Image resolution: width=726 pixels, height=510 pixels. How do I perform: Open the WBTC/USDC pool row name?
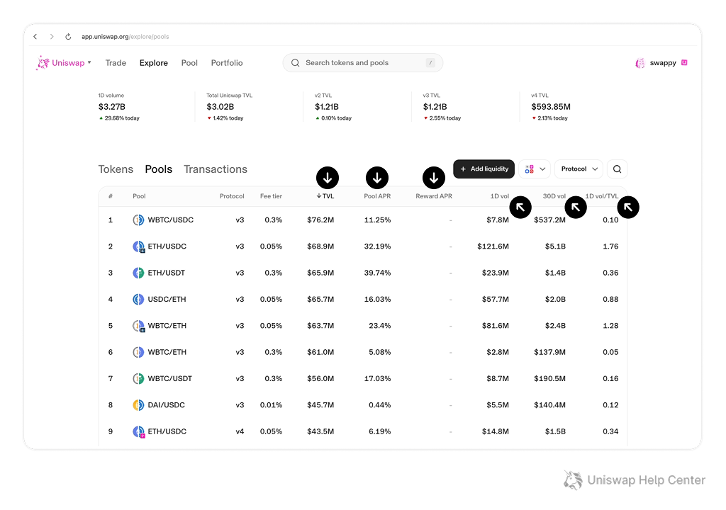tap(170, 220)
